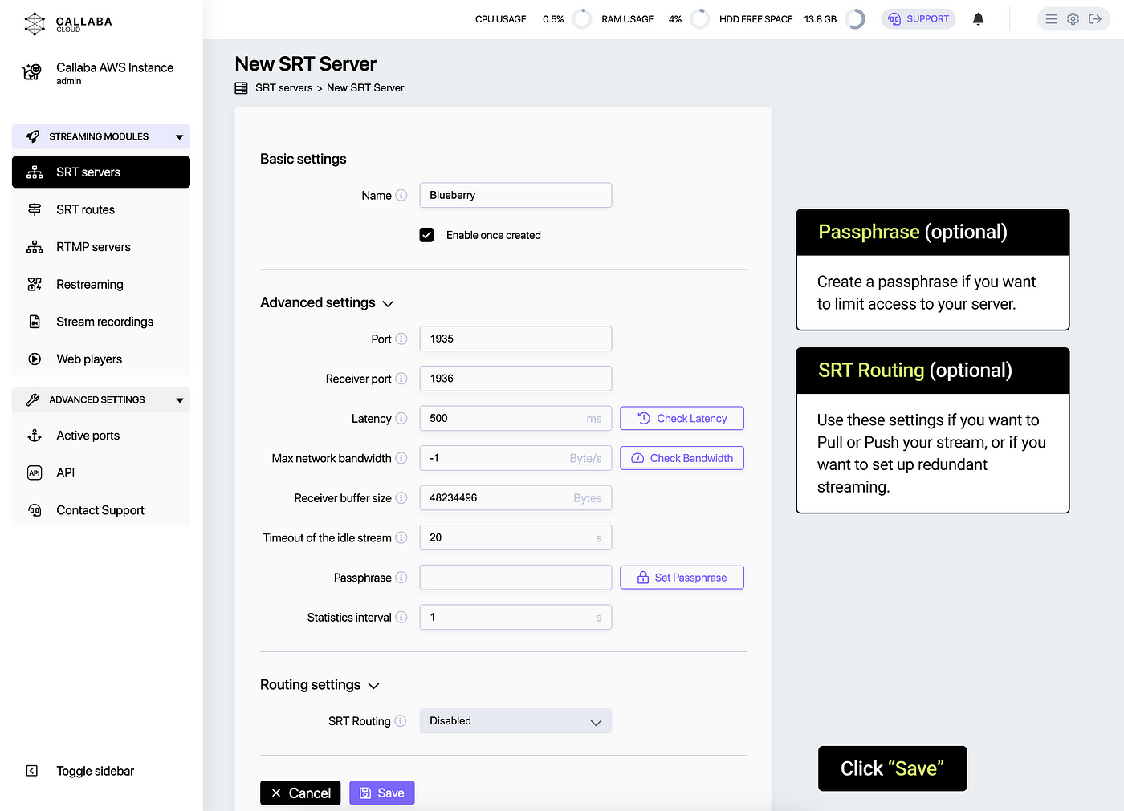This screenshot has height=811, width=1124.
Task: Click the "Basic settings" heading
Action: 303,159
